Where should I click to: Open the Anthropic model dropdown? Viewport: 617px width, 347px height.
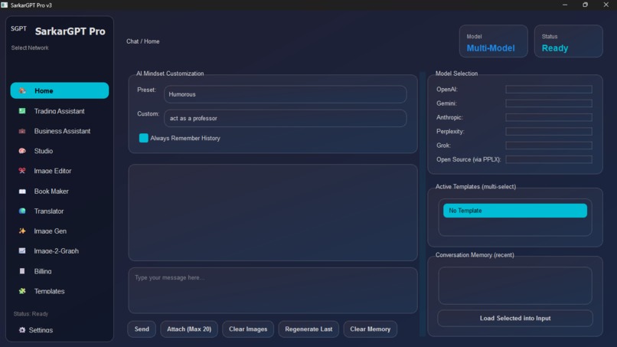pyautogui.click(x=549, y=117)
